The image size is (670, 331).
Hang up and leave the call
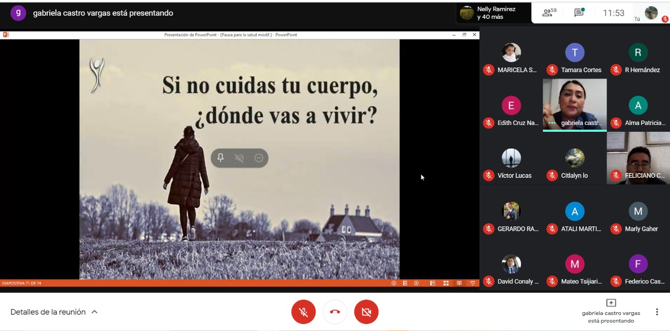[335, 312]
